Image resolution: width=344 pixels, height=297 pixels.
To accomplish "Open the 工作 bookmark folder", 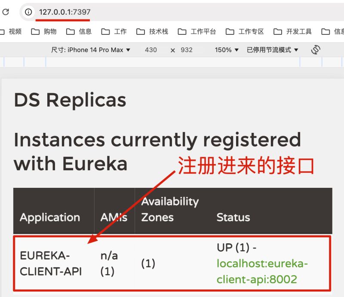I will 114,31.
